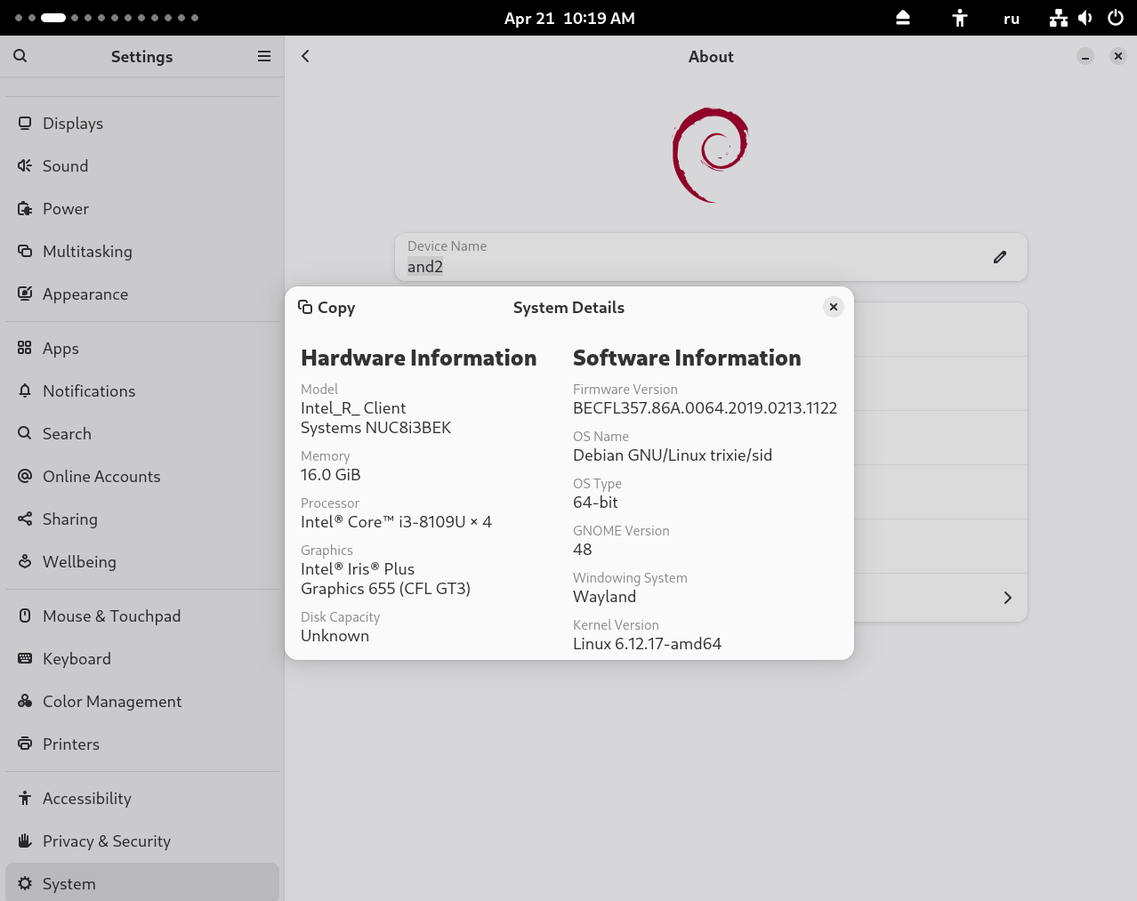Click the Keyboard icon in sidebar
This screenshot has height=901, width=1137.
pos(25,658)
